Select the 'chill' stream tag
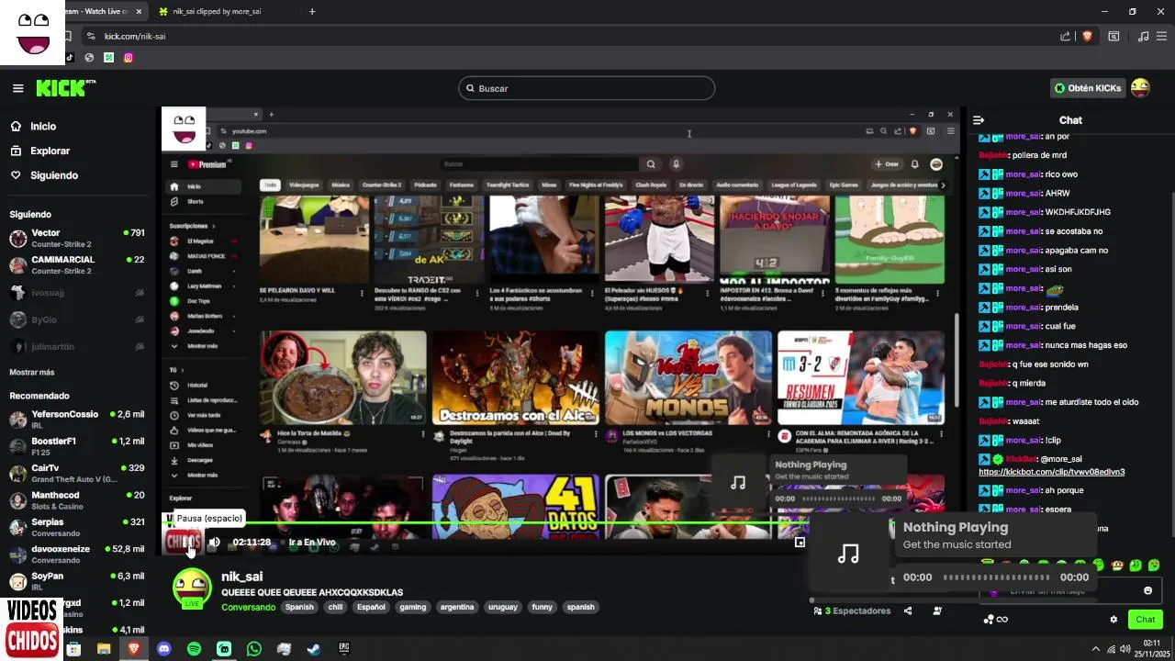The image size is (1175, 661). click(335, 607)
